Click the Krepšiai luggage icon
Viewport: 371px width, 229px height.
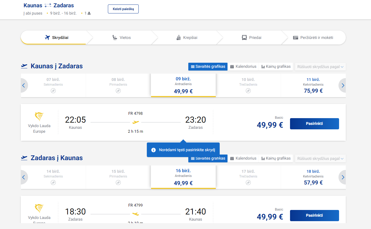[179, 38]
